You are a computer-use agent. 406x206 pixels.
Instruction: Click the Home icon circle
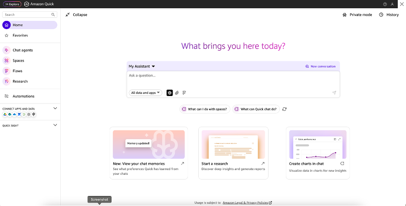pyautogui.click(x=7, y=25)
